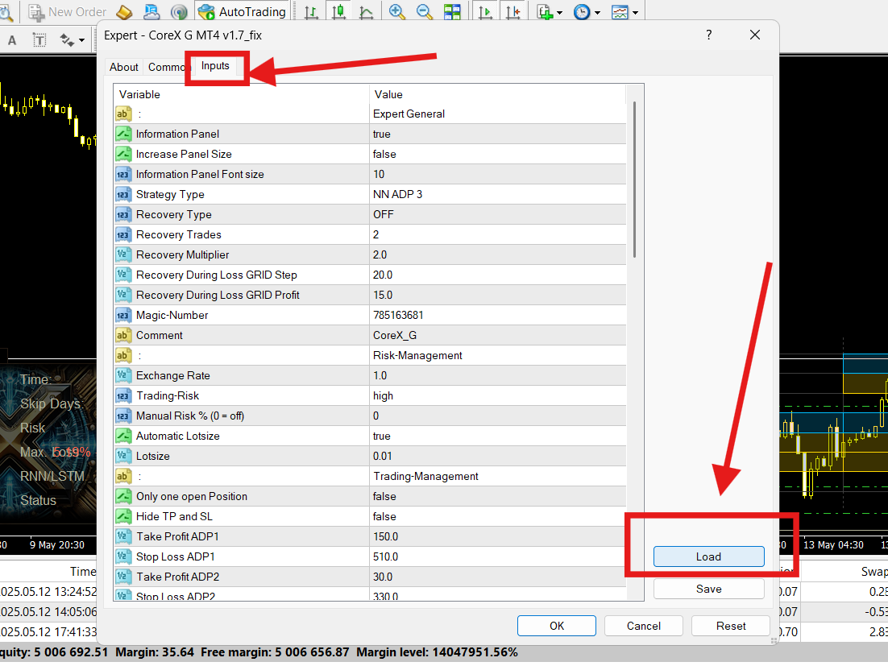The width and height of the screenshot is (888, 666).
Task: Select the text label tool
Action: click(39, 40)
